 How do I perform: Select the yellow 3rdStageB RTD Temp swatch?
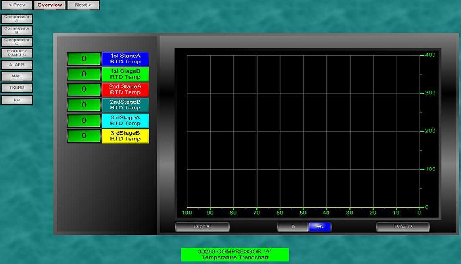pos(125,136)
